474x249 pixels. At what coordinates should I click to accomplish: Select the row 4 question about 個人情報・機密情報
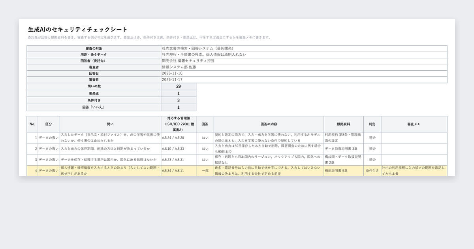pyautogui.click(x=111, y=170)
